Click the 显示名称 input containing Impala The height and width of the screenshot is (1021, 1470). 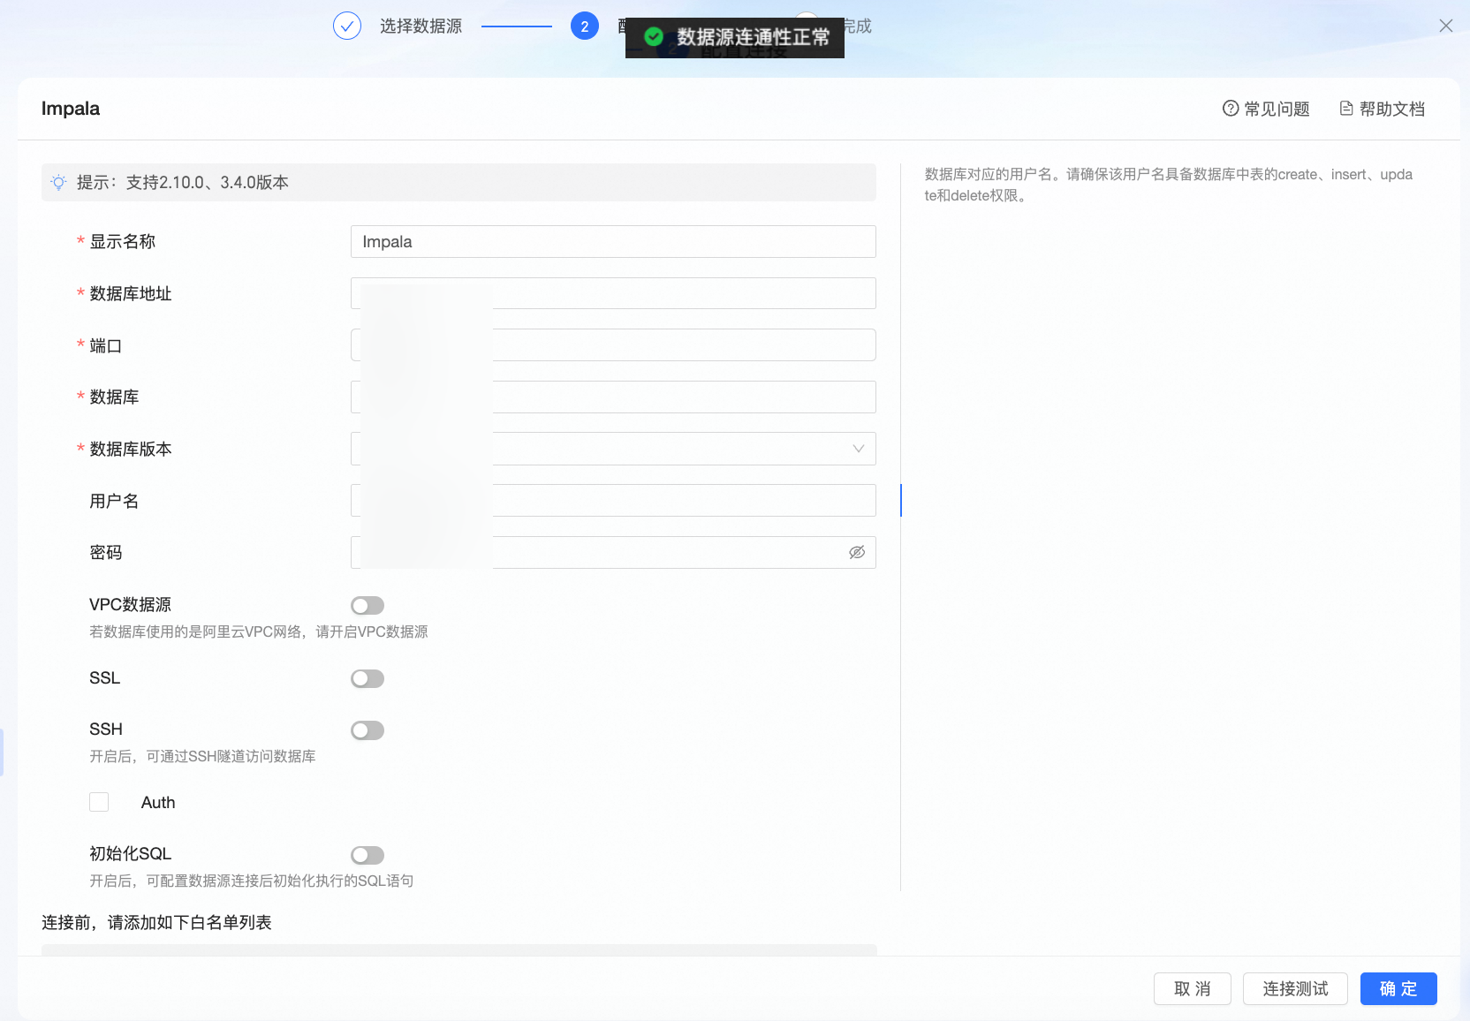(613, 242)
